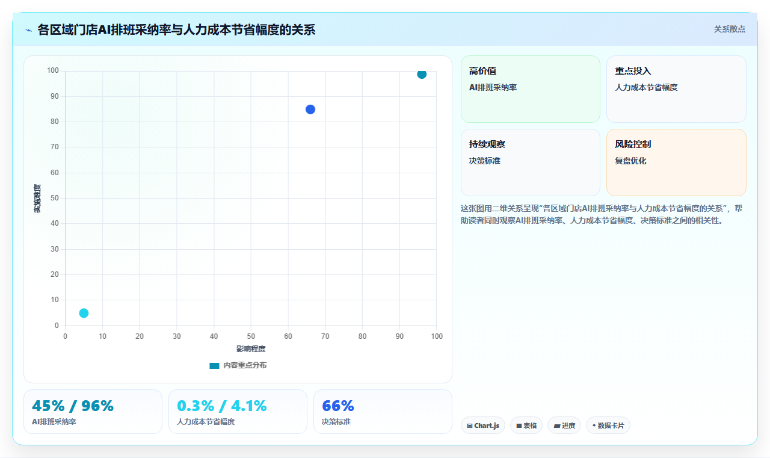This screenshot has width=770, height=458.
Task: Click the 数据卡片 tag
Action: [608, 426]
